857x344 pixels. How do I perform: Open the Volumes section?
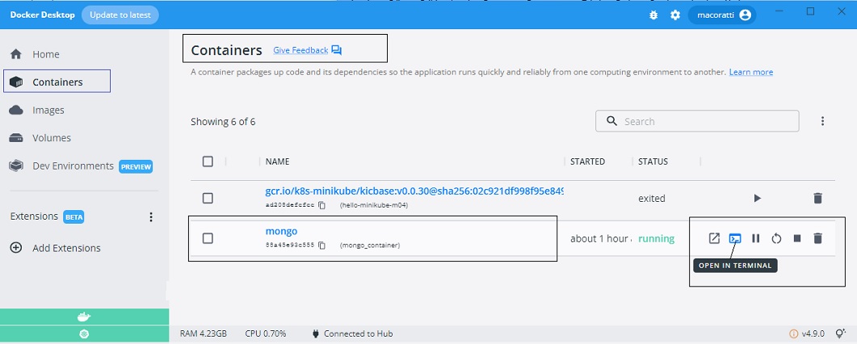click(51, 138)
